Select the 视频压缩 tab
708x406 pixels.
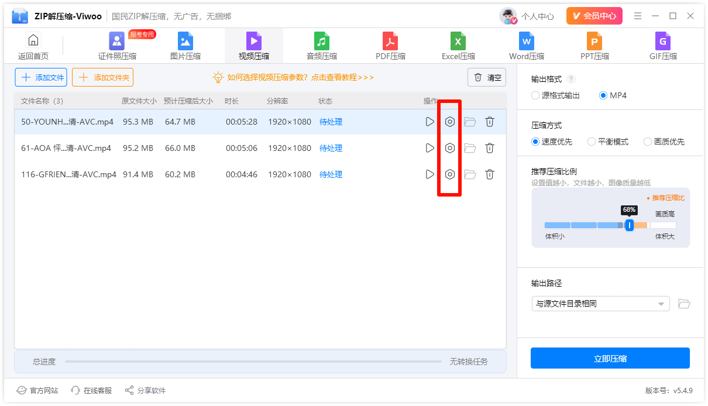[x=254, y=46]
